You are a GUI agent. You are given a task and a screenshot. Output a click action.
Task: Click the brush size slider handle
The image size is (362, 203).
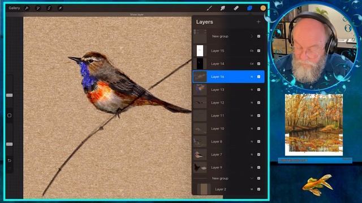point(10,95)
